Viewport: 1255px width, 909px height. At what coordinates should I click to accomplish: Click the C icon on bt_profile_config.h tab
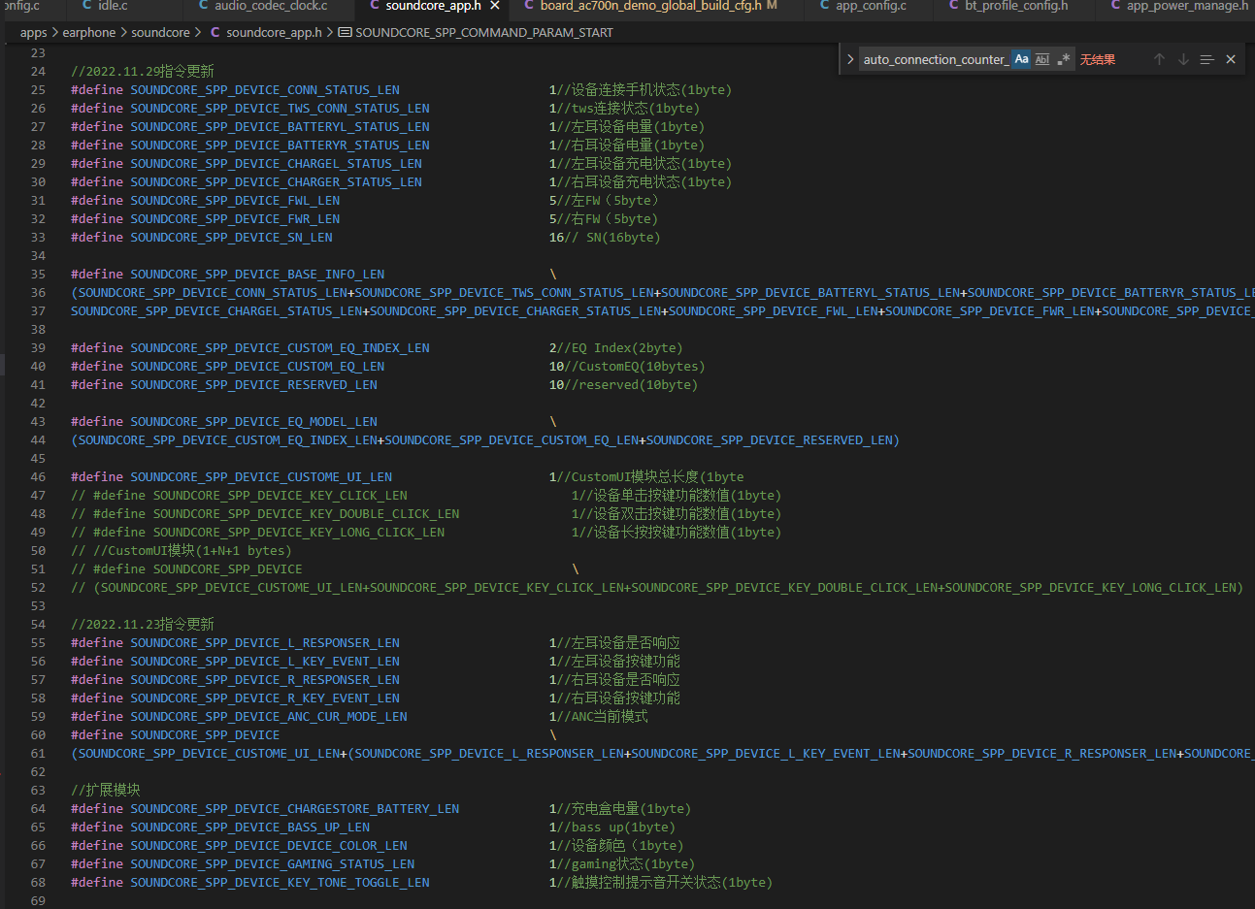(954, 6)
